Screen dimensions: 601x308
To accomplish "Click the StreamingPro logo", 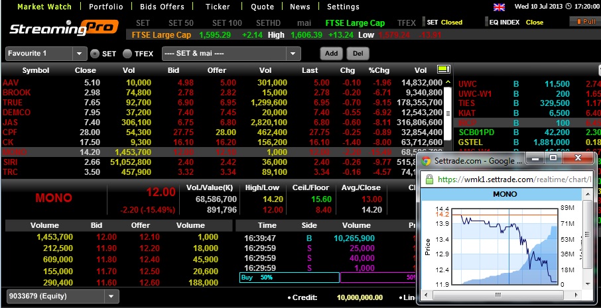I will pyautogui.click(x=64, y=28).
